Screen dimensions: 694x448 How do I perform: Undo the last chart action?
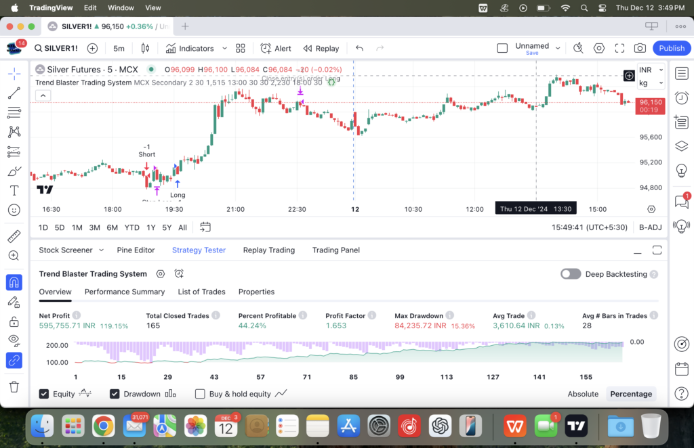pyautogui.click(x=359, y=48)
